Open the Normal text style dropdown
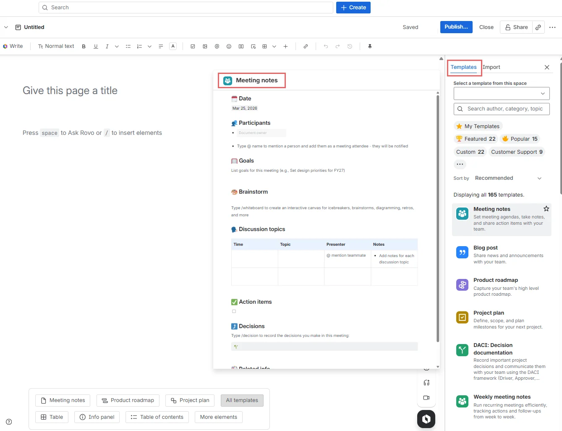The width and height of the screenshot is (562, 431). [56, 47]
